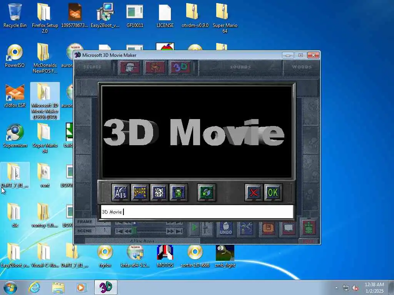Switch to the SCENES tab

click(x=92, y=67)
